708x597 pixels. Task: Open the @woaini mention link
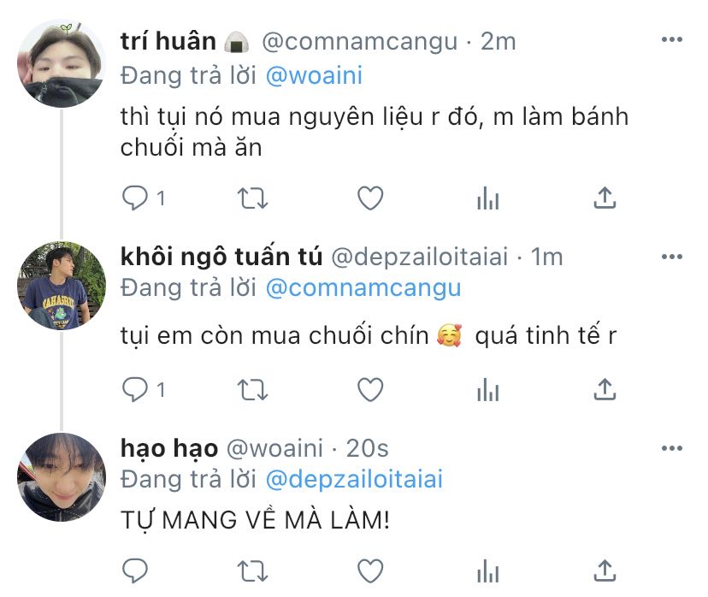314,75
